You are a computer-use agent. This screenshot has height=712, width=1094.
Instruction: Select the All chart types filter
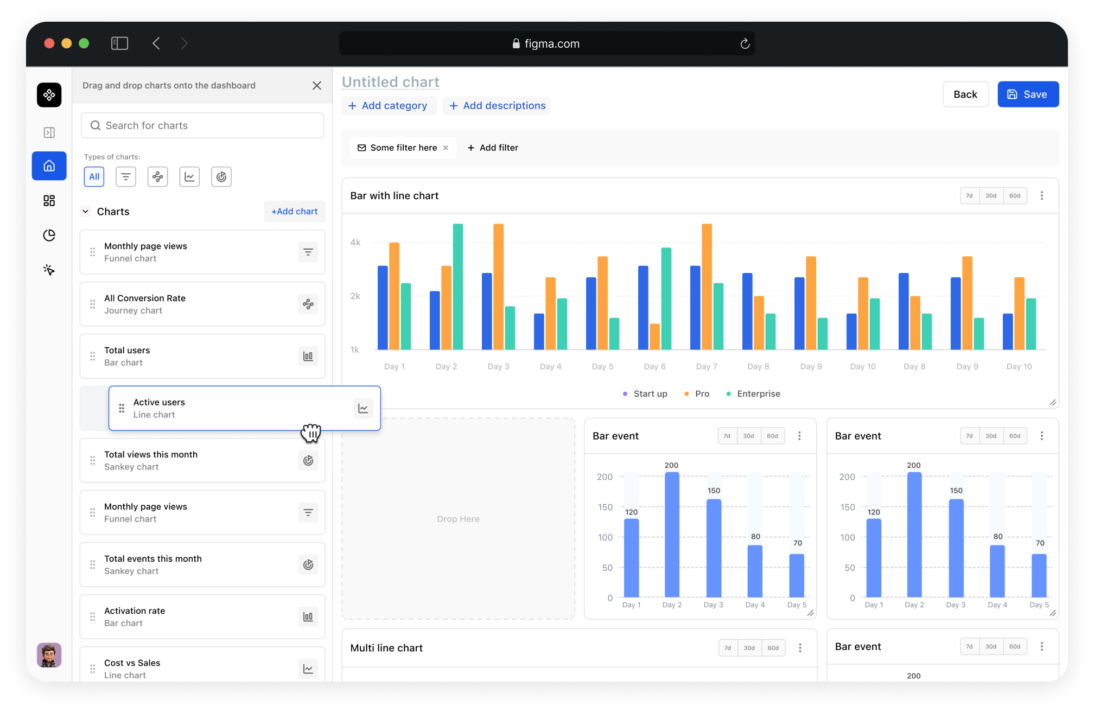point(94,176)
